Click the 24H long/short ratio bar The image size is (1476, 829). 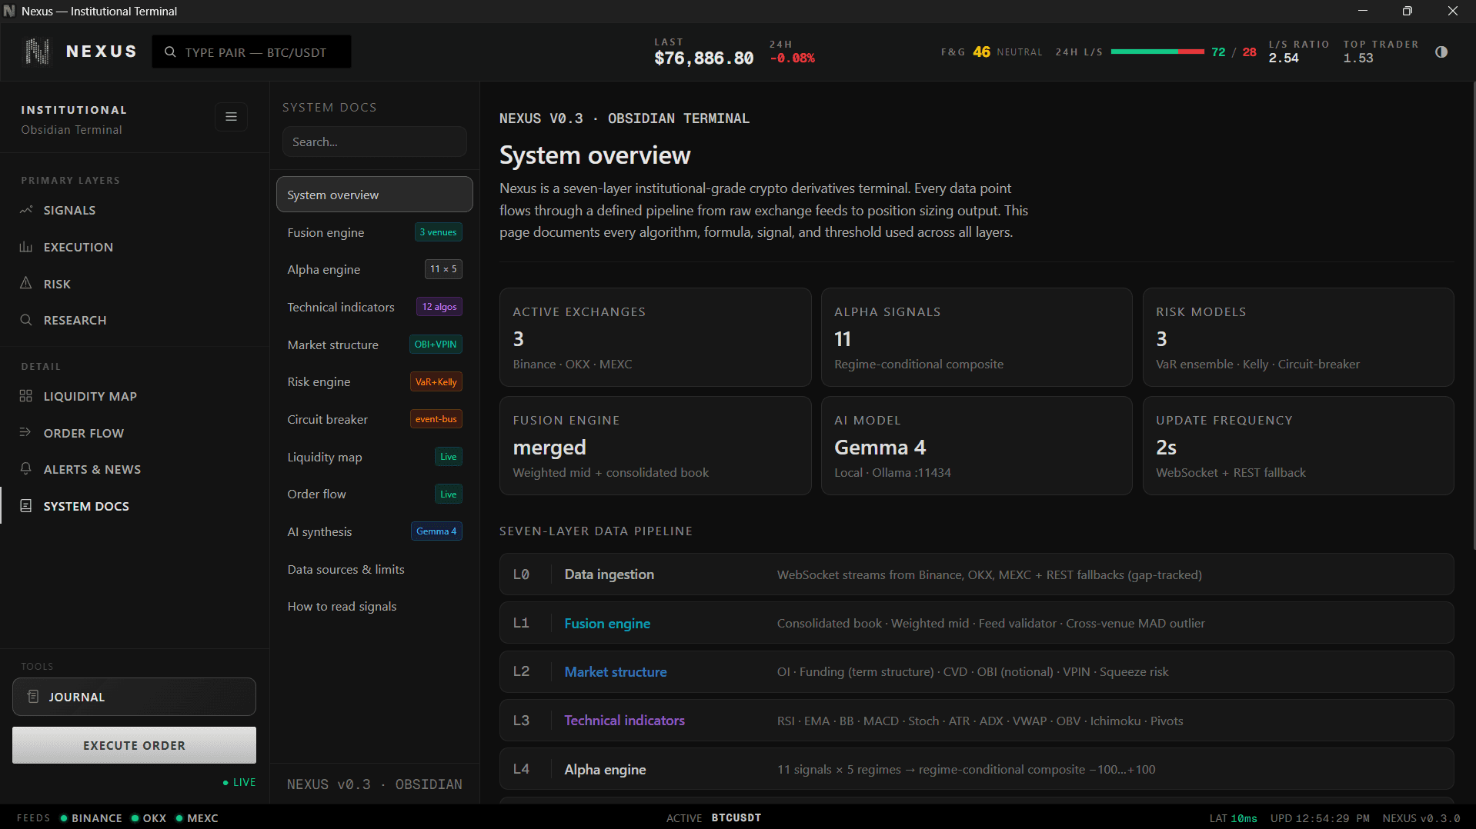(x=1157, y=52)
